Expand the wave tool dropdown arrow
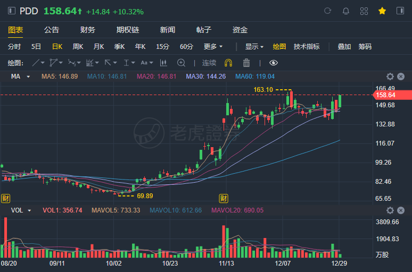This screenshot has width=412, height=272. tap(79, 63)
